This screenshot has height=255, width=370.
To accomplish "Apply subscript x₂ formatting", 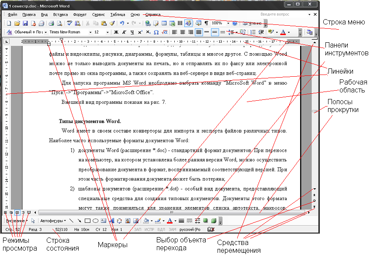I will (148, 32).
